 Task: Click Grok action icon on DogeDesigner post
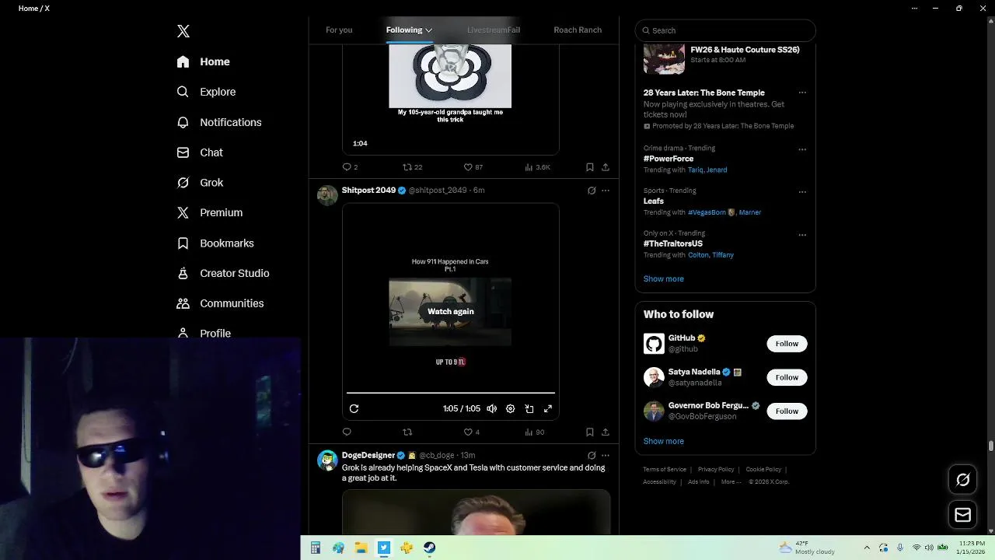592,456
